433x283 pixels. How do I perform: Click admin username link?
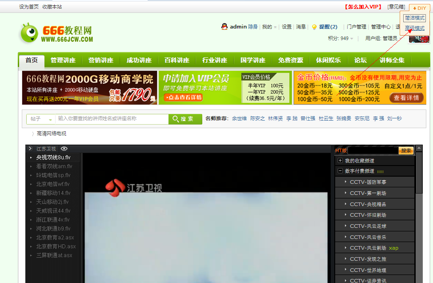(x=238, y=27)
